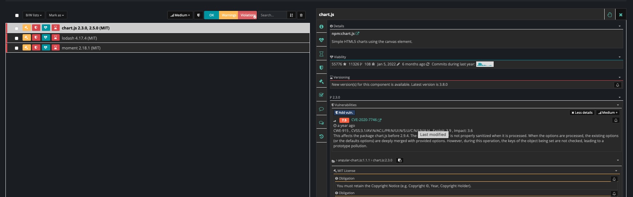The height and width of the screenshot is (197, 633).
Task: Click the license gavel icon on chart.js row
Action: (27, 28)
